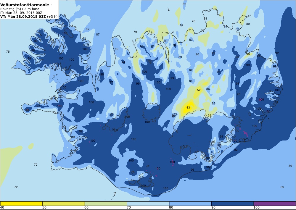The width and height of the screenshot is (296, 210).
Task: Pick the bright yellow 40–50 legend swatch
Action: point(21,203)
